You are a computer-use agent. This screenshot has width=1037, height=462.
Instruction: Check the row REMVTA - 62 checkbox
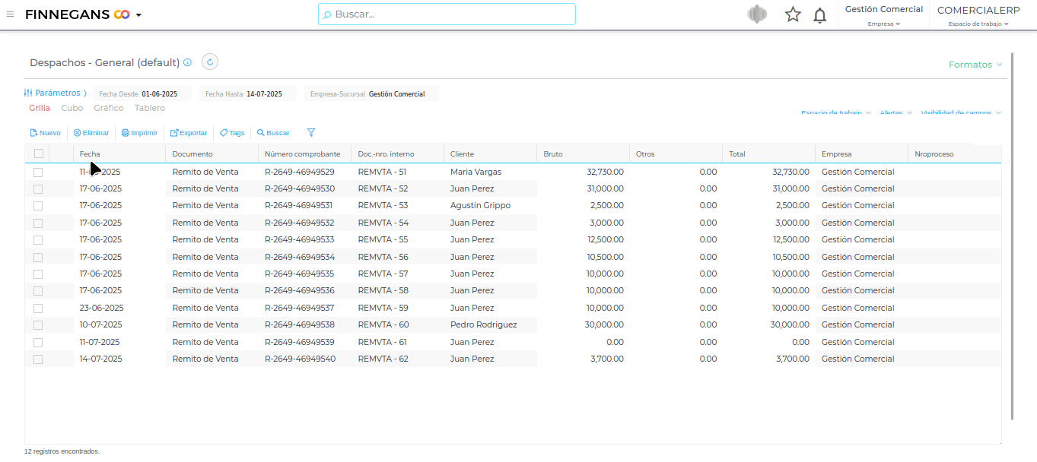[38, 359]
